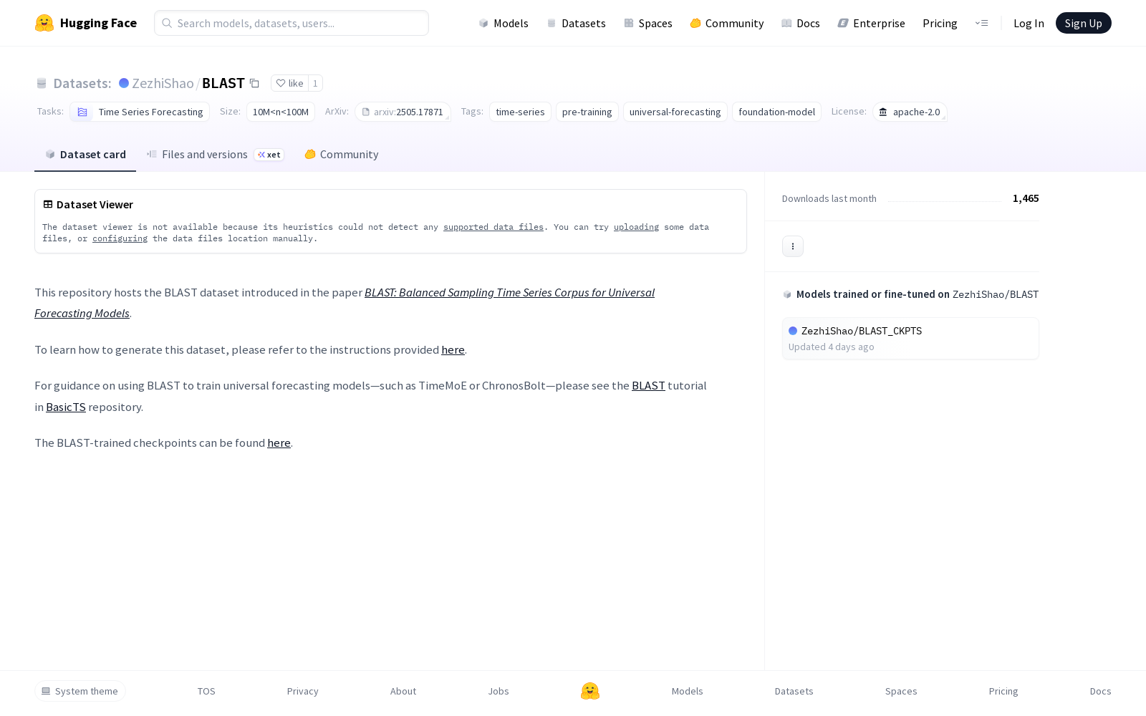Click 'here' link for BLAST-trained checkpoints
This screenshot has width=1146, height=716.
[279, 443]
